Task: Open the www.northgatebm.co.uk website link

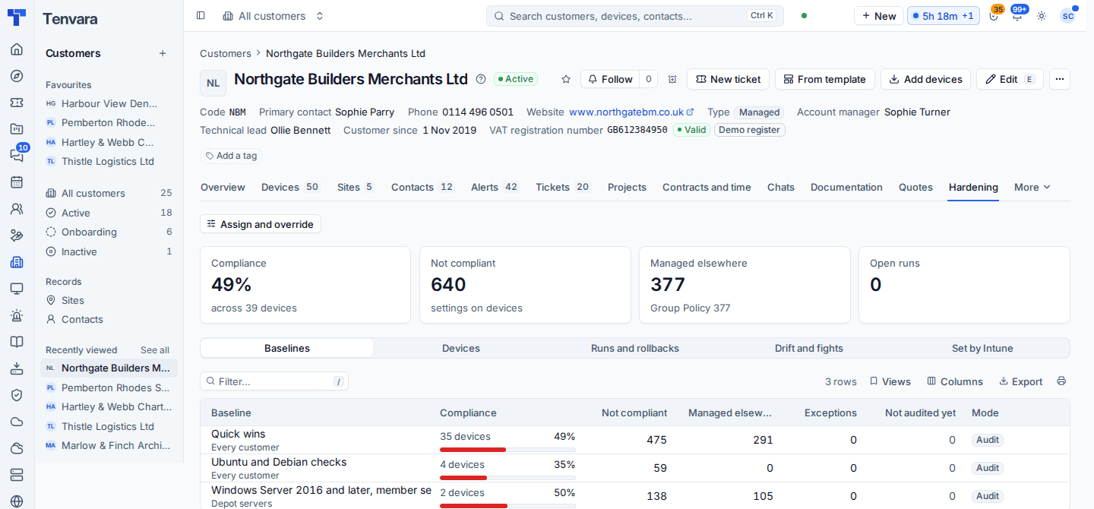Action: [631, 112]
